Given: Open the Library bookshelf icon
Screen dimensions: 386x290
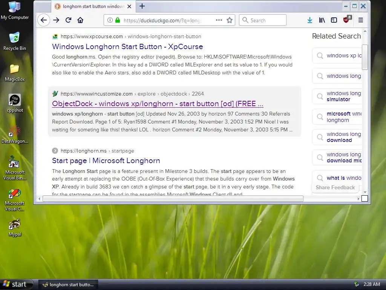Looking at the screenshot, I should pyautogui.click(x=322, y=20).
